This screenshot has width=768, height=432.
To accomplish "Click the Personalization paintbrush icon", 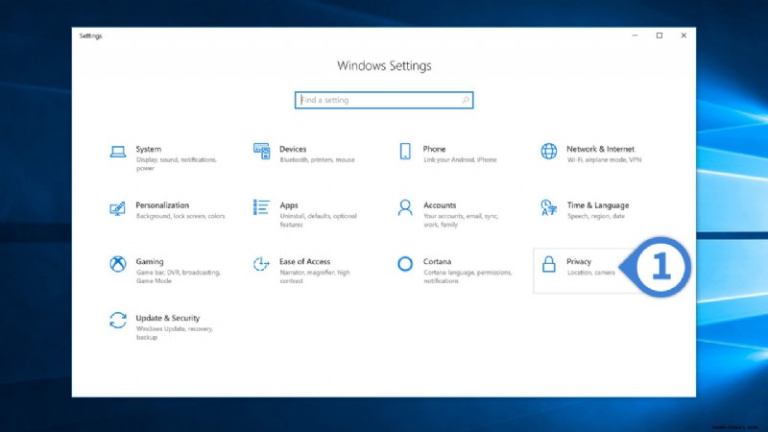I will pos(117,208).
